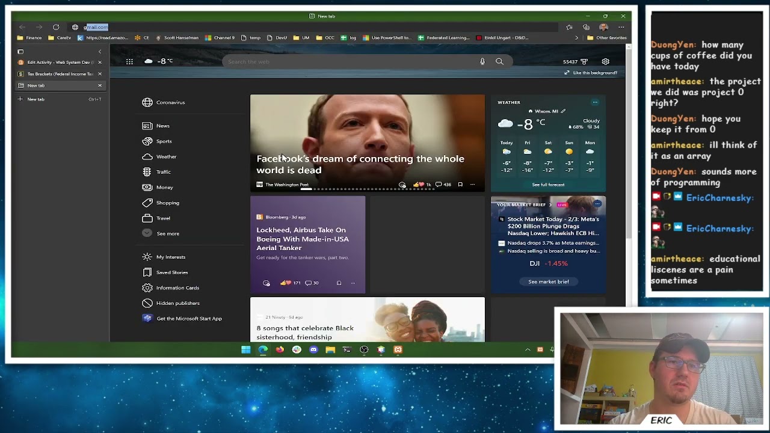Click the Edge address bar showing gmail.com

pyautogui.click(x=313, y=27)
